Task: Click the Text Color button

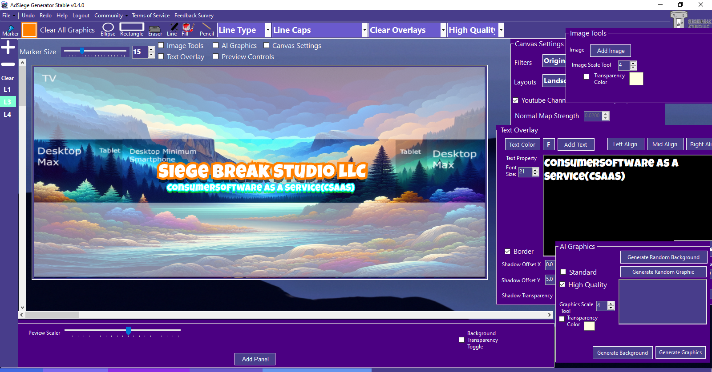Action: [x=522, y=144]
